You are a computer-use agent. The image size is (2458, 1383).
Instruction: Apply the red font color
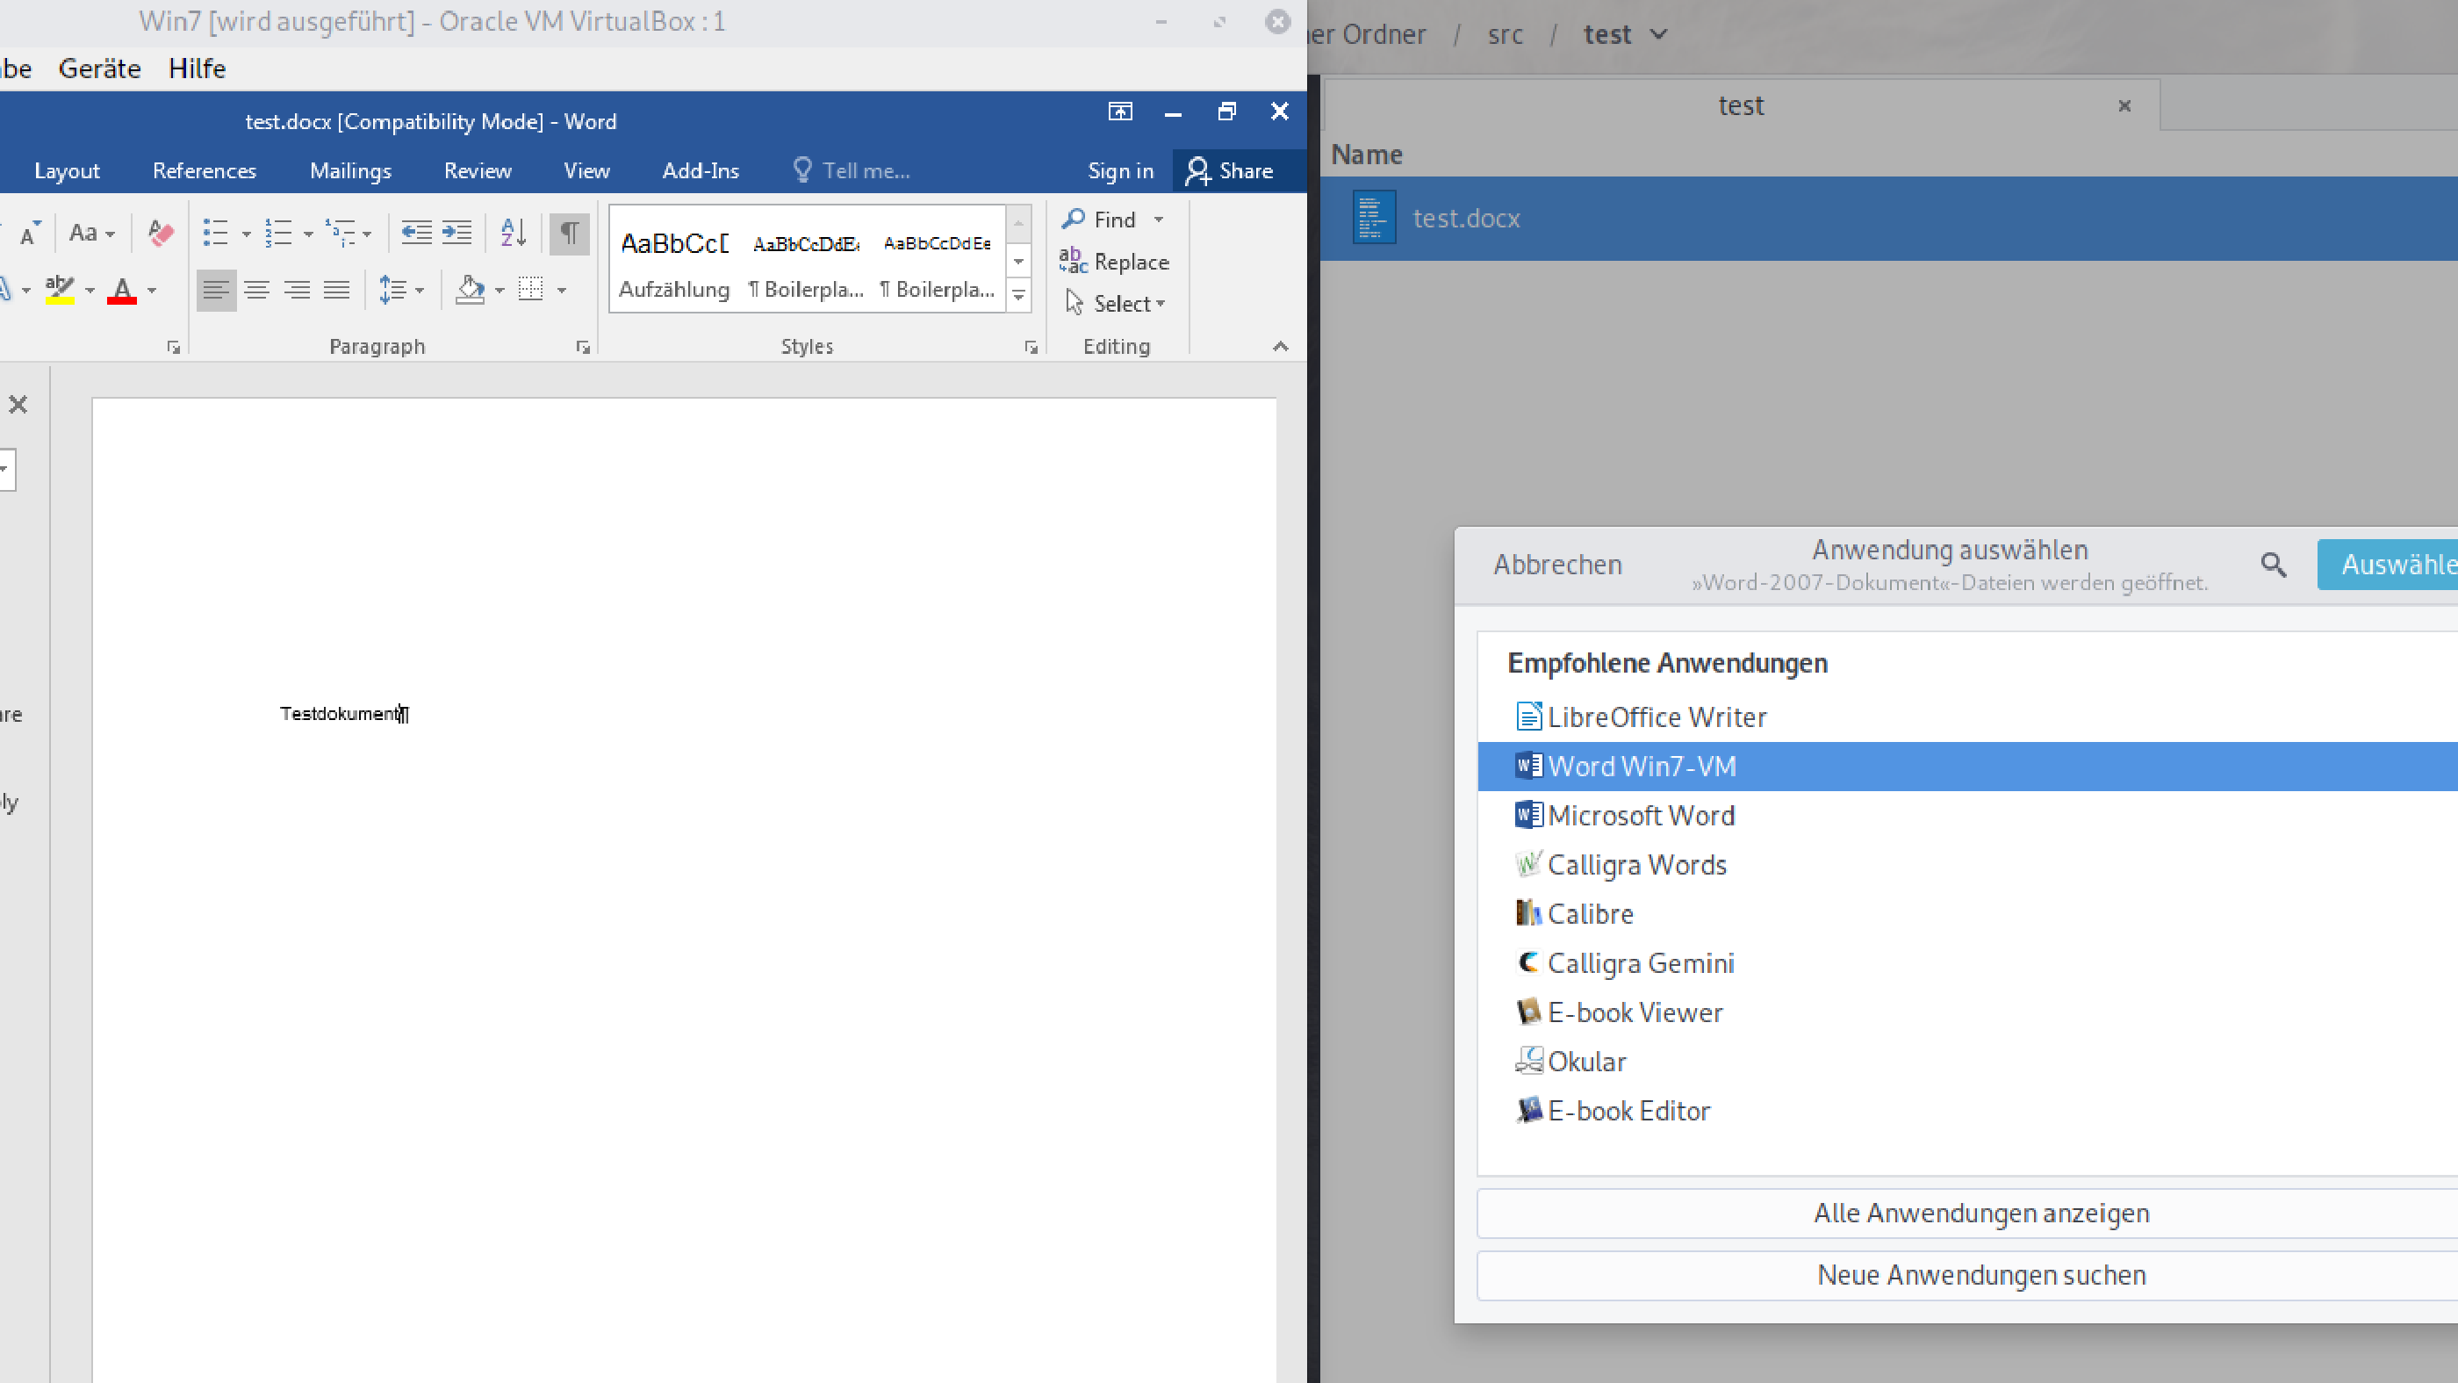[122, 290]
